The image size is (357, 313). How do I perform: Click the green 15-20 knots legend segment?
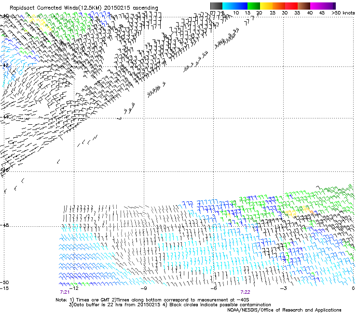(254, 6)
